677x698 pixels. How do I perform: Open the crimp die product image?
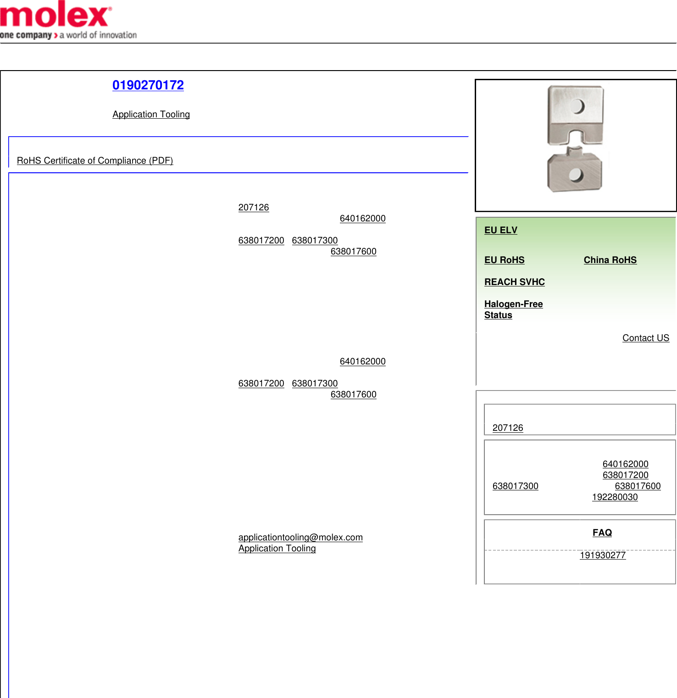(575, 139)
